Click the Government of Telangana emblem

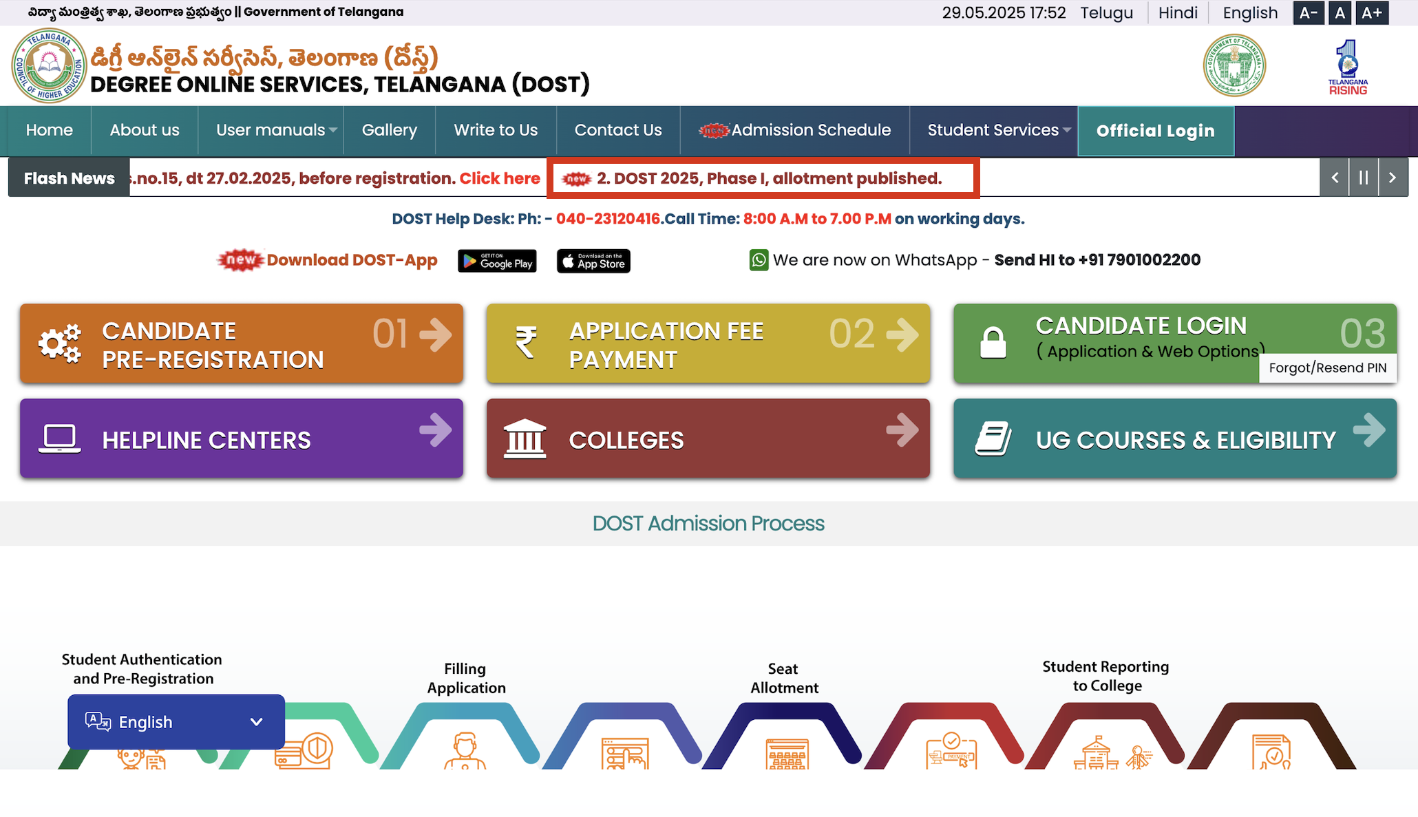[x=1234, y=65]
